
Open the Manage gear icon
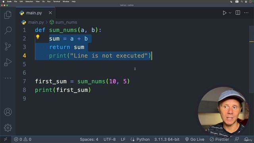8,128
